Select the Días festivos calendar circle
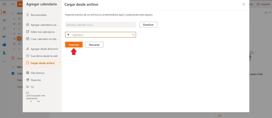This screenshot has height=118, width=272. tap(13, 80)
